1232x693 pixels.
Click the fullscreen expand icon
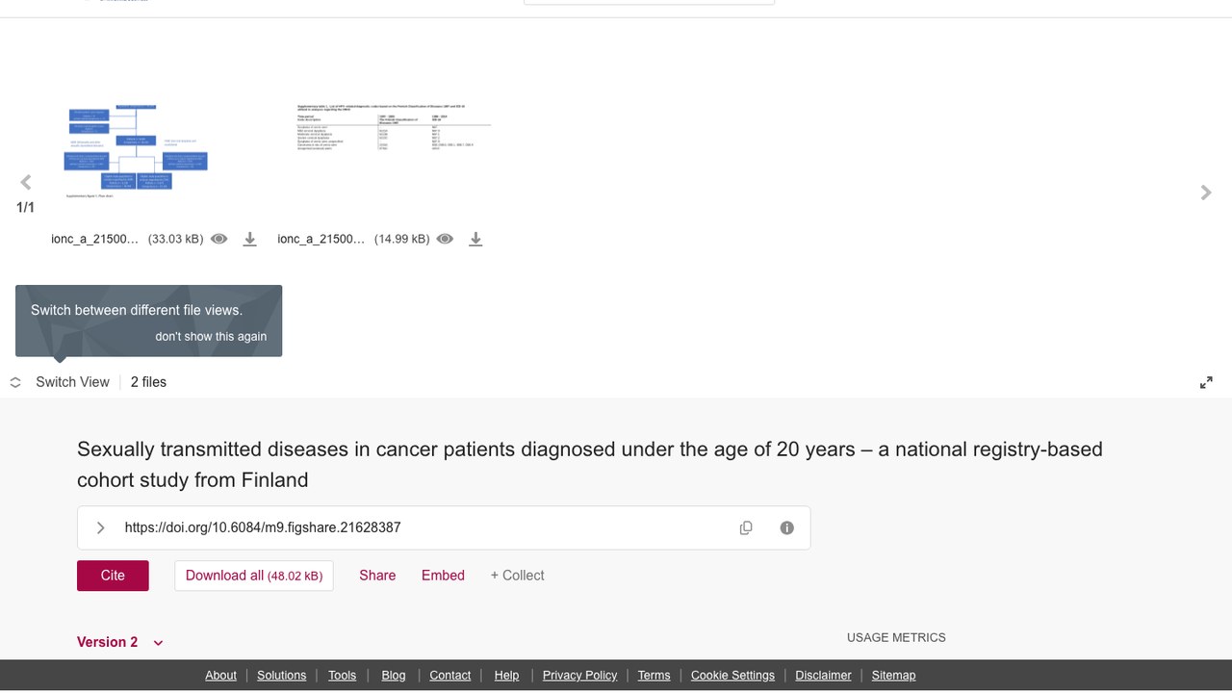(x=1206, y=382)
